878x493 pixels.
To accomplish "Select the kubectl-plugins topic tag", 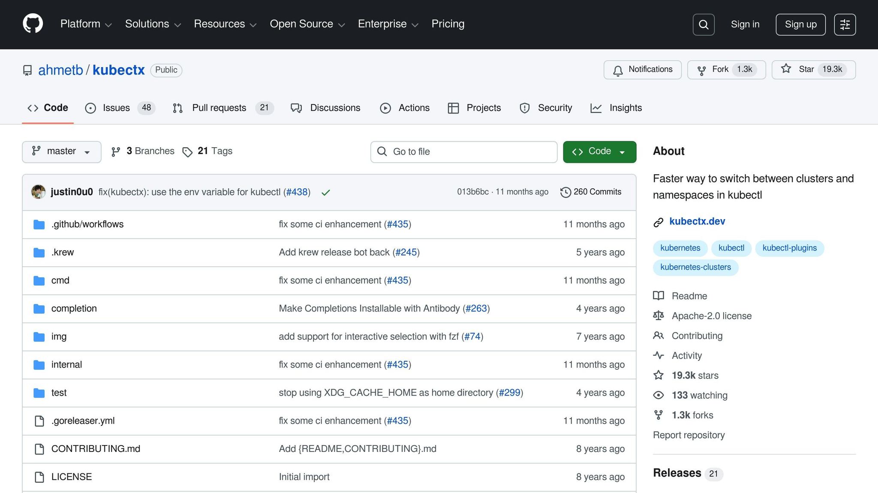I will (789, 248).
